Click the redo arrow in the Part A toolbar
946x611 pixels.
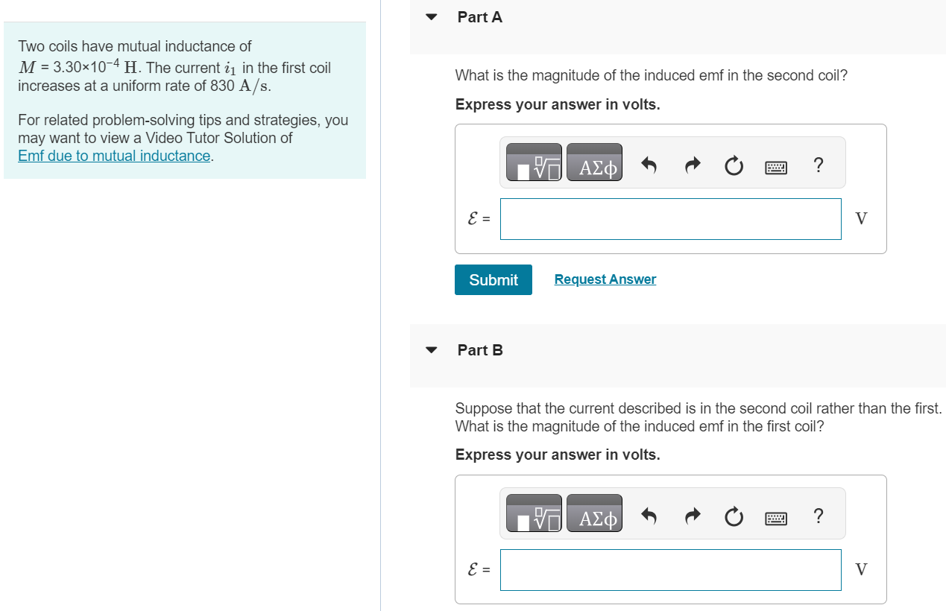691,165
